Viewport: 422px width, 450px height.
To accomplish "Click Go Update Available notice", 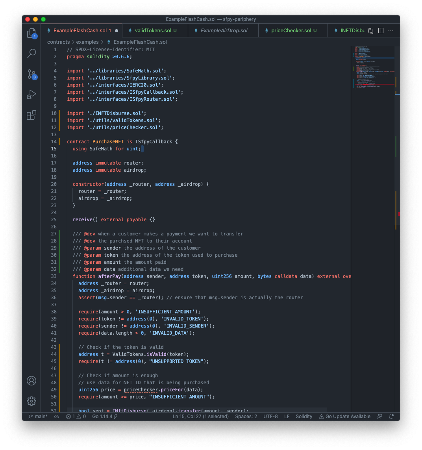I will pyautogui.click(x=344, y=417).
